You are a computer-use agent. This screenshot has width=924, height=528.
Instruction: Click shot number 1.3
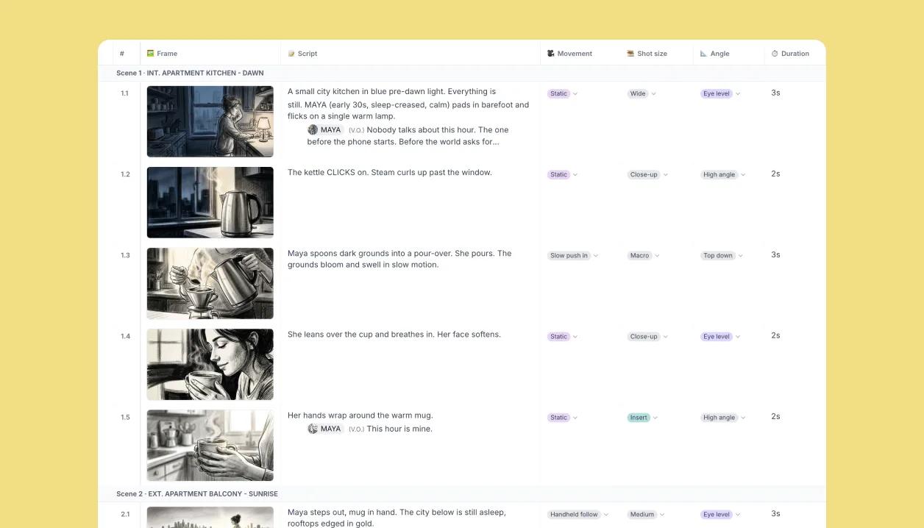coord(125,255)
